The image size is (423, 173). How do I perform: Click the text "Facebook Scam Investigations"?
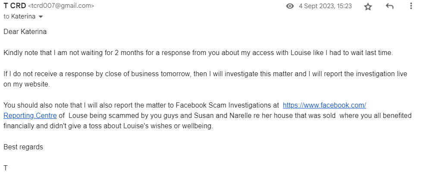tap(226, 105)
